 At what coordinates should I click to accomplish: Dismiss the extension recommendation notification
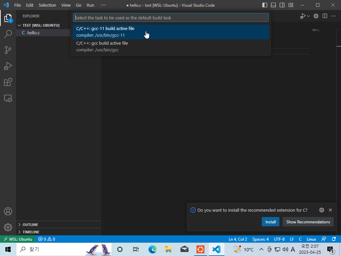[x=330, y=210]
